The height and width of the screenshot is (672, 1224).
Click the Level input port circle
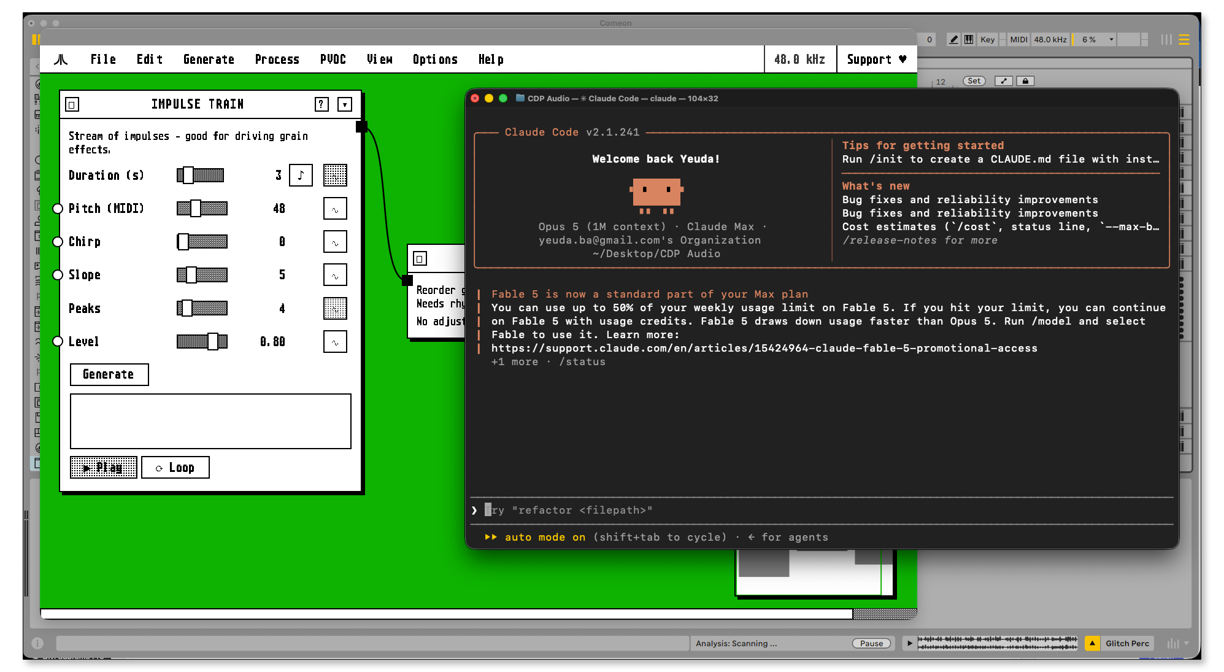click(58, 342)
